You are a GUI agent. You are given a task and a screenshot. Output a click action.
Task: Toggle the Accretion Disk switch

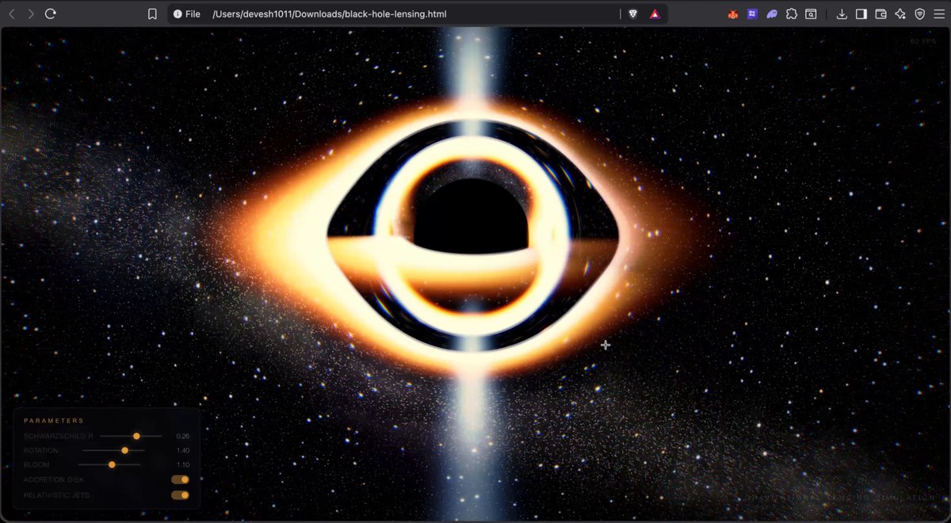pyautogui.click(x=180, y=479)
